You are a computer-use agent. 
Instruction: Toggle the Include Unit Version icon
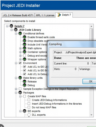[25, 44]
